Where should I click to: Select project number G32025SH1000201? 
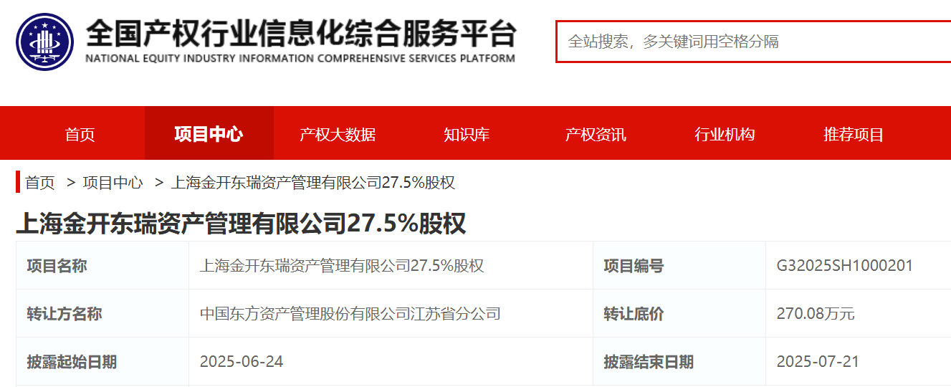click(x=845, y=266)
